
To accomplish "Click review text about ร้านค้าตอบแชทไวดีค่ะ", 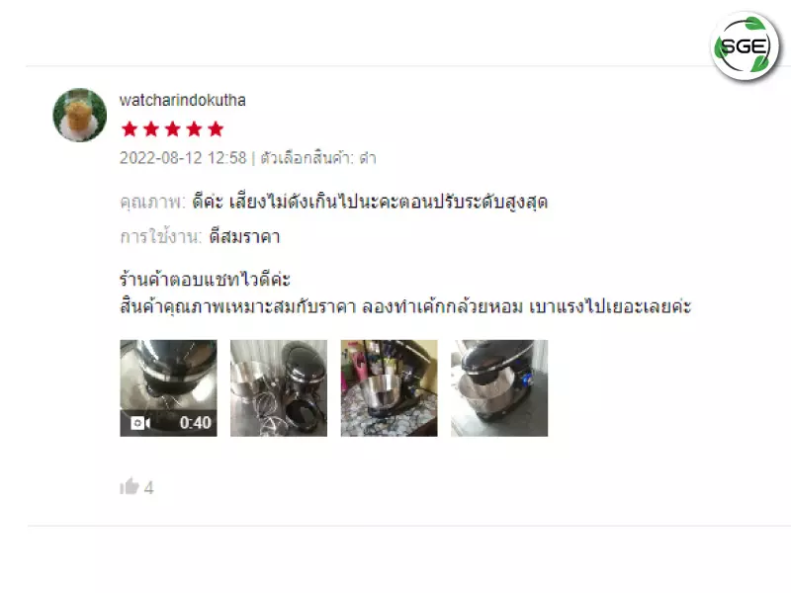I will click(x=205, y=280).
